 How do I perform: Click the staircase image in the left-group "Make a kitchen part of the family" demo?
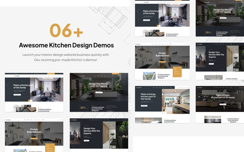(x=24, y=108)
